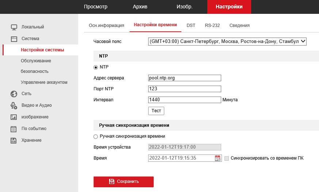
Task: Open Хранение in the sidebar
Action: coord(31,140)
